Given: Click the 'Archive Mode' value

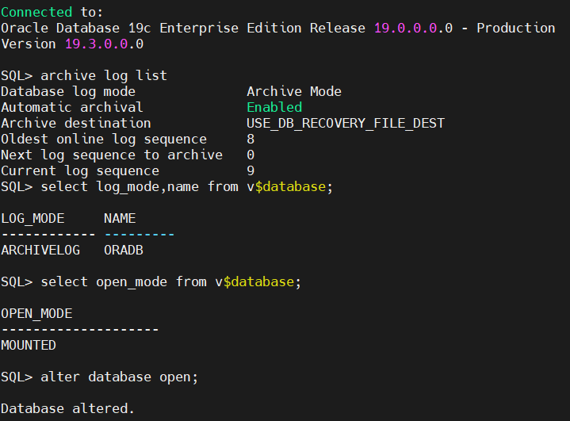Looking at the screenshot, I should point(294,91).
